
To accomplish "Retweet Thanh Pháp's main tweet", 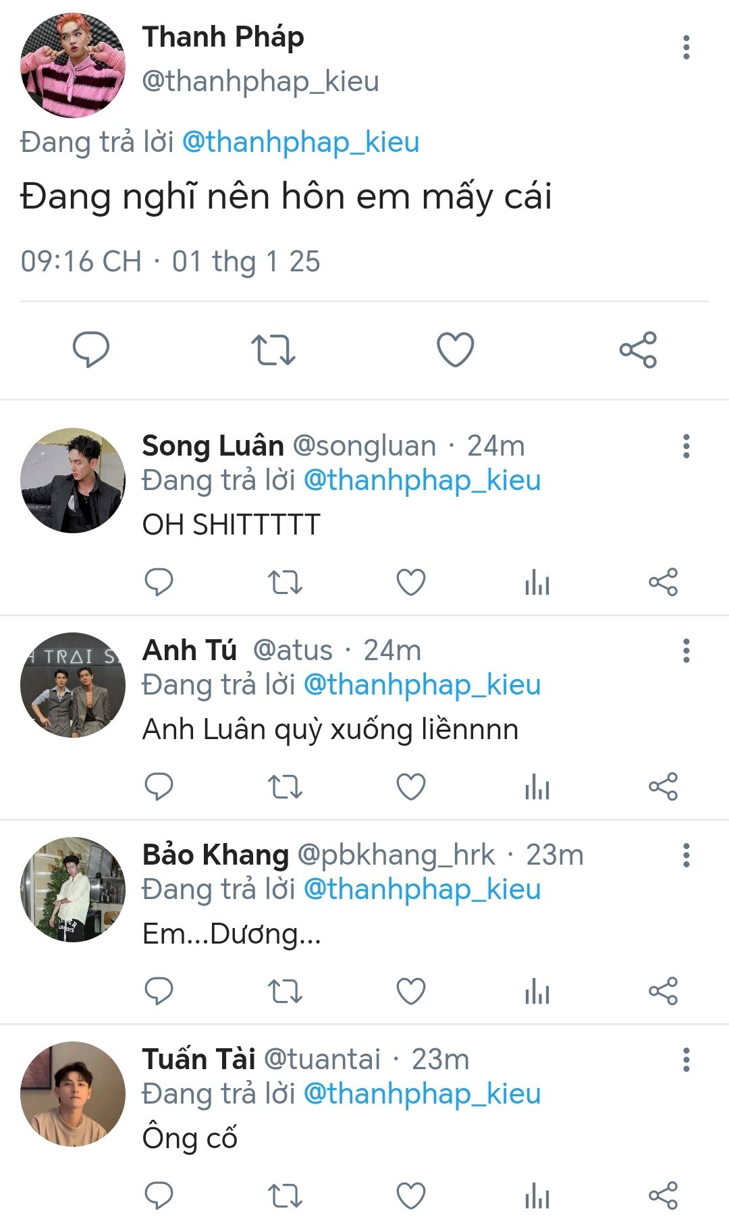I will pos(273,349).
